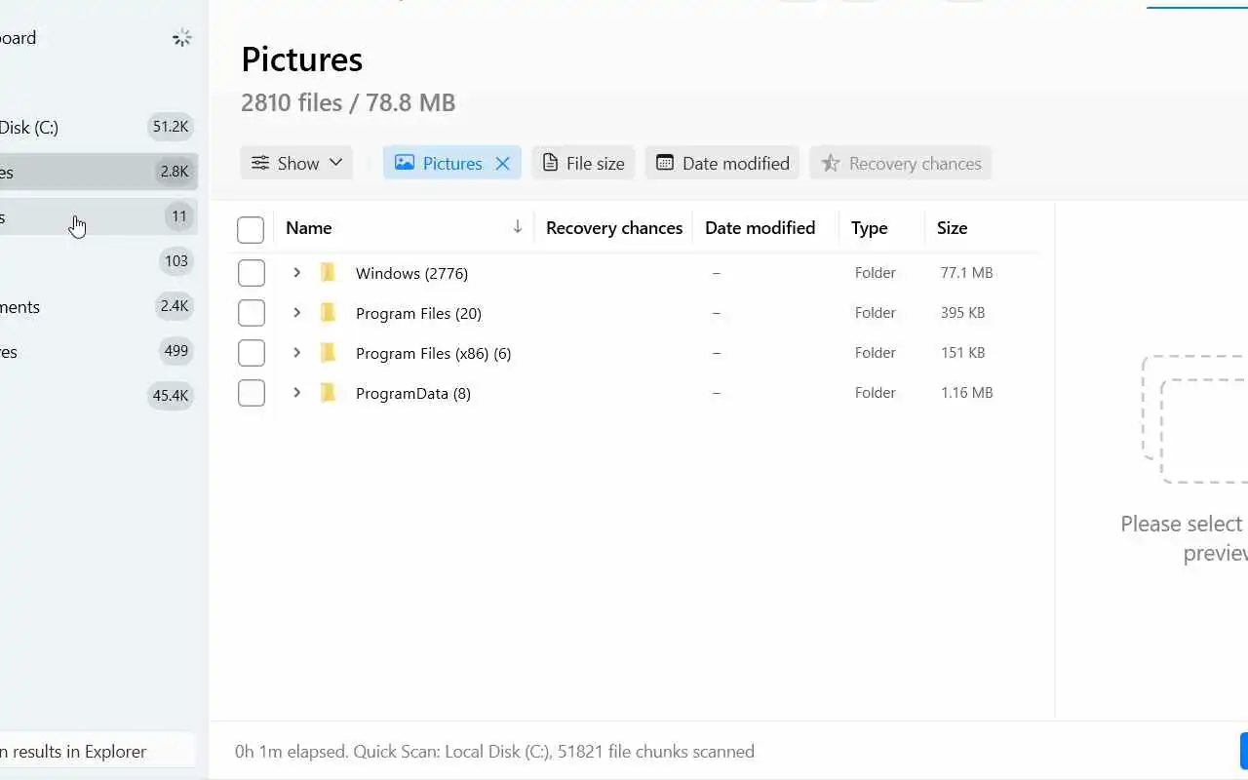Select the sidebar category with 103 items
This screenshot has height=780, width=1248.
pos(97,261)
